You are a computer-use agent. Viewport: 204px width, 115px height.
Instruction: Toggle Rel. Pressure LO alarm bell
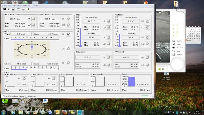(x=34, y=25)
